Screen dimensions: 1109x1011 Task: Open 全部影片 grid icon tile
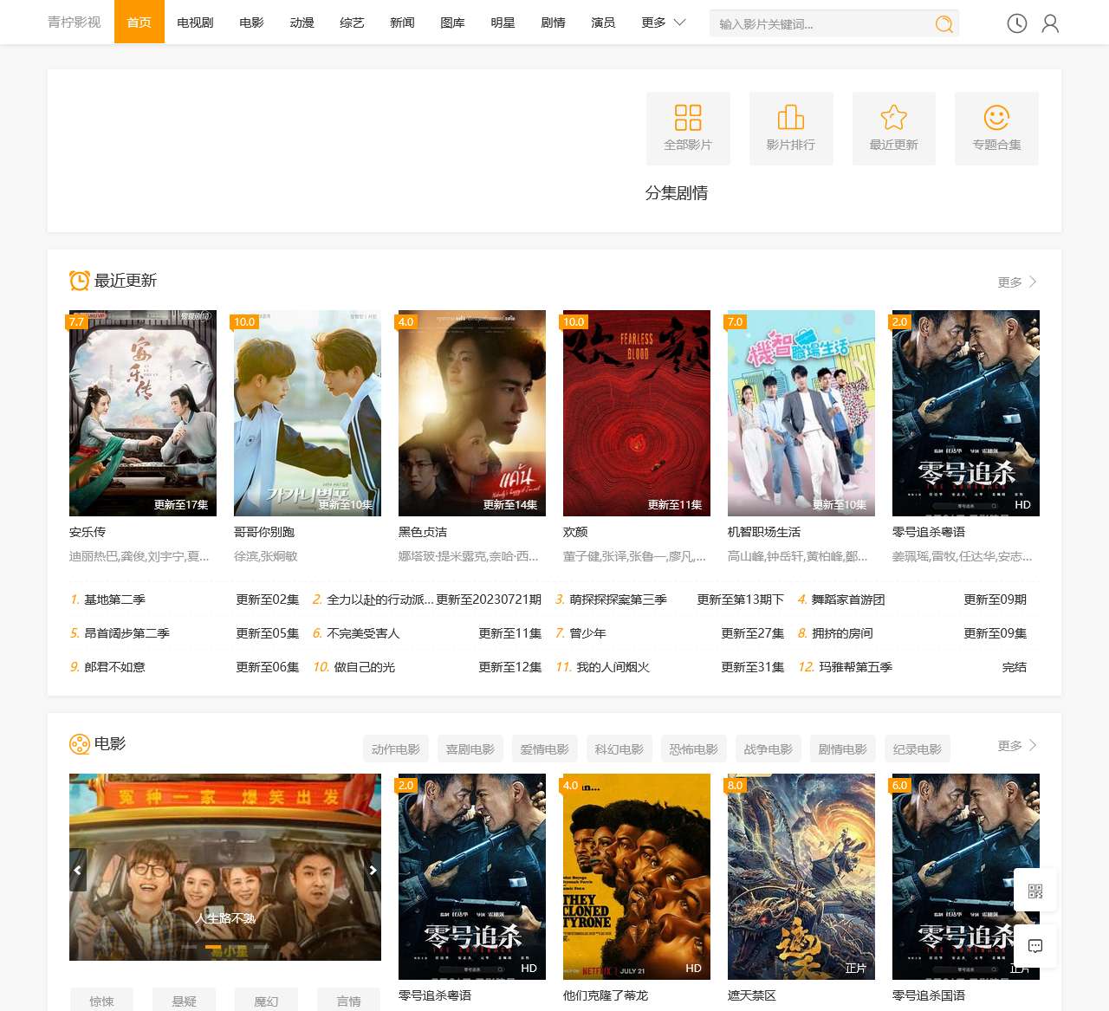coord(688,128)
